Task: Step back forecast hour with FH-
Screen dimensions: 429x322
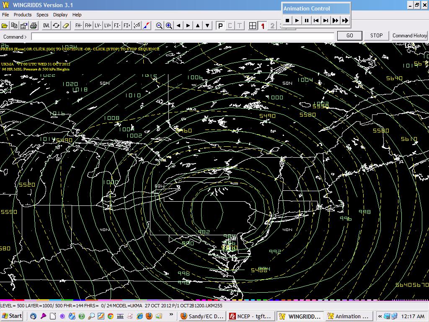Action: [78, 26]
